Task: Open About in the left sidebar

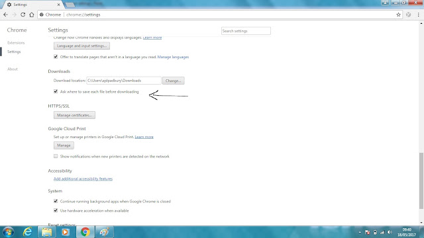Action: click(13, 69)
